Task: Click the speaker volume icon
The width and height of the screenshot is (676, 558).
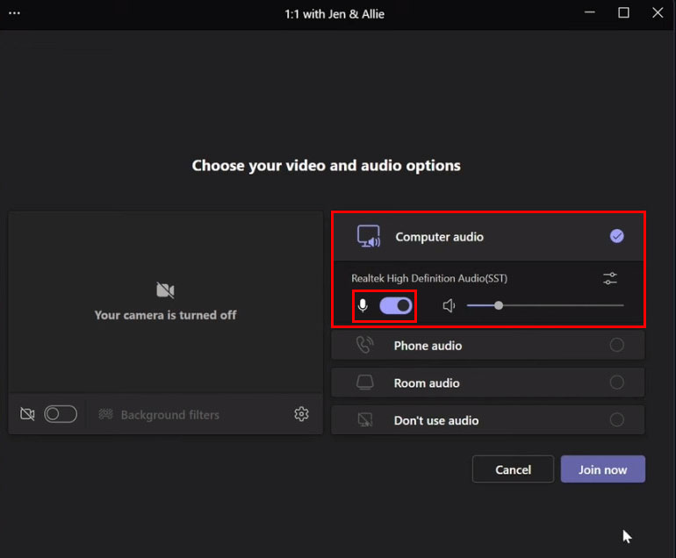Action: pos(449,305)
